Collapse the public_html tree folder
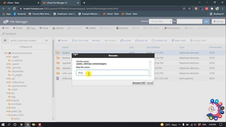Viewport: 226px width, 127px height. tap(7, 115)
